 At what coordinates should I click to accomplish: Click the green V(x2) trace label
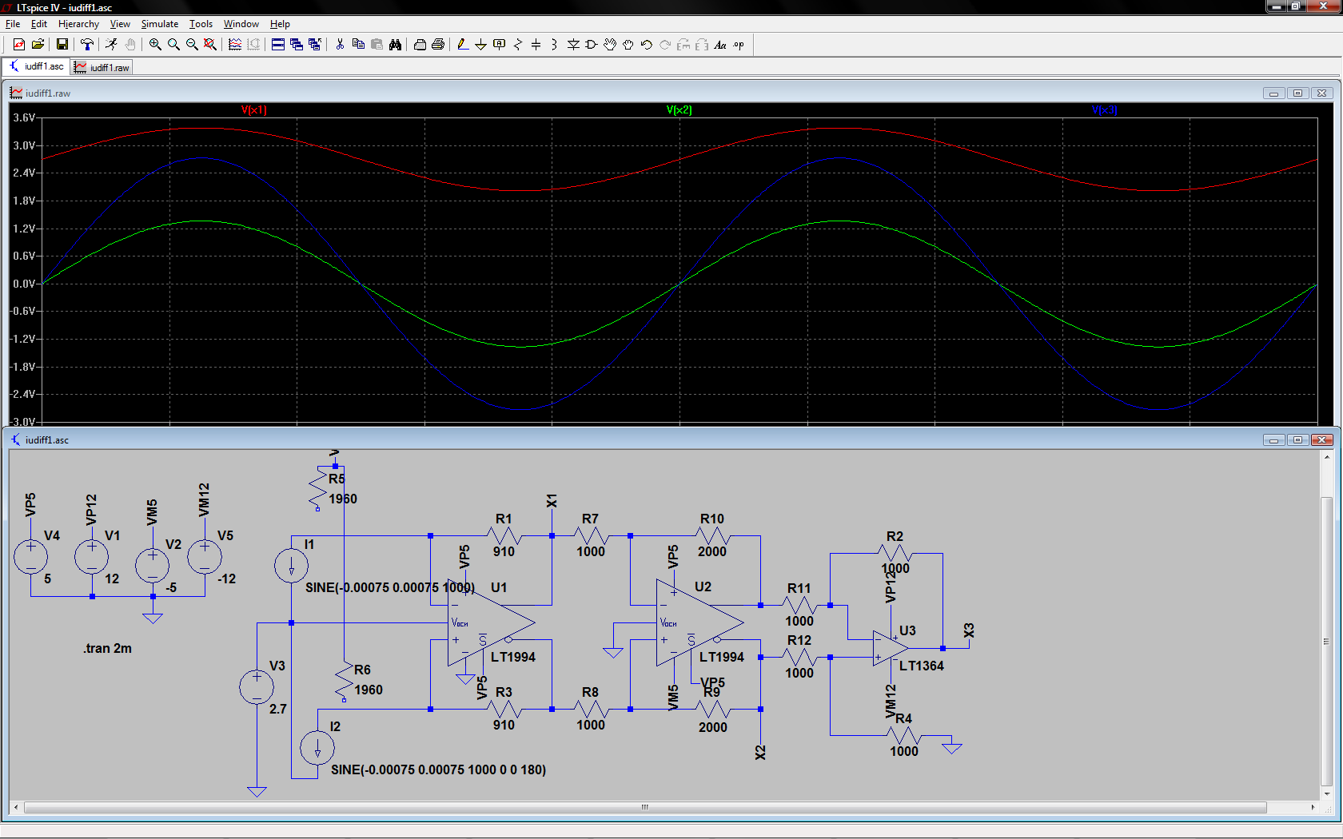pyautogui.click(x=679, y=110)
